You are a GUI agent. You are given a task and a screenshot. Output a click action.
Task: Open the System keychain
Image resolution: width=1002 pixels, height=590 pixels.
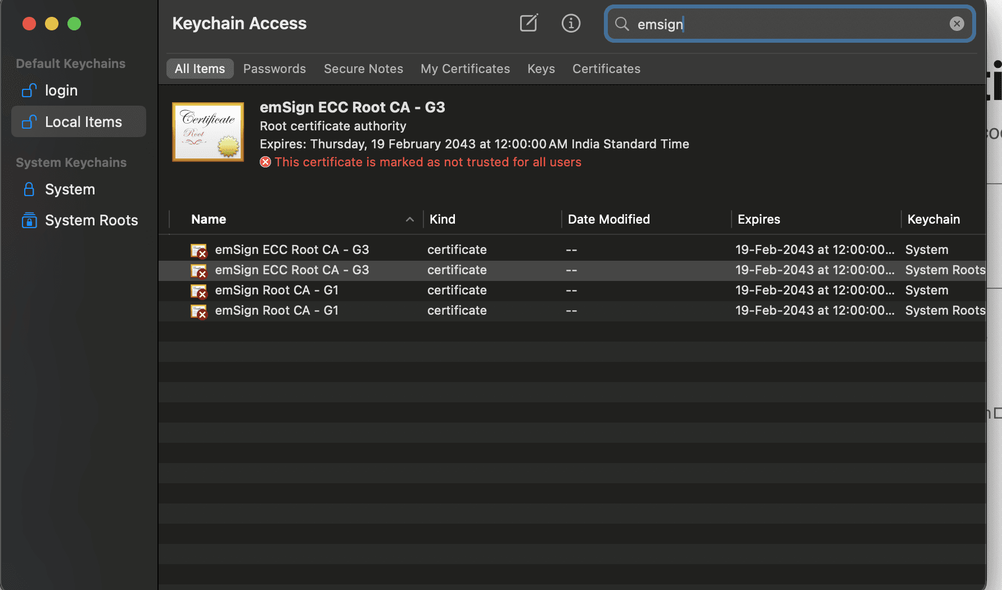pyautogui.click(x=79, y=189)
